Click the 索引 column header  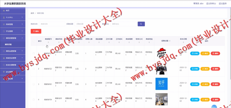tap(40, 41)
